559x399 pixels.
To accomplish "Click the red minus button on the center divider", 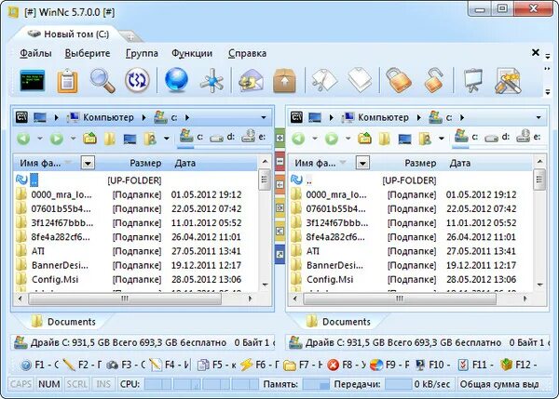I will [280, 161].
